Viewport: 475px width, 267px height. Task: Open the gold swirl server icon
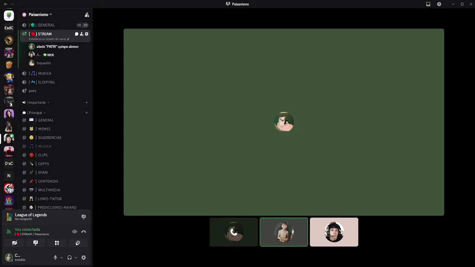point(9,40)
